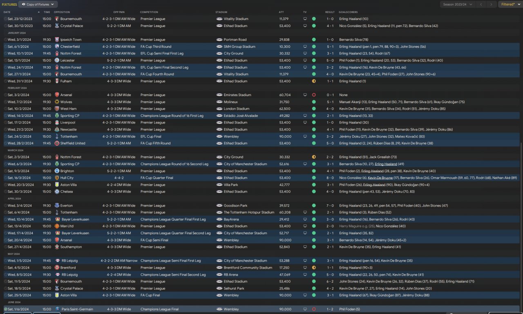Image resolution: width=523 pixels, height=314 pixels.
Task: Click the Newcastle club badge
Action: click(57, 130)
